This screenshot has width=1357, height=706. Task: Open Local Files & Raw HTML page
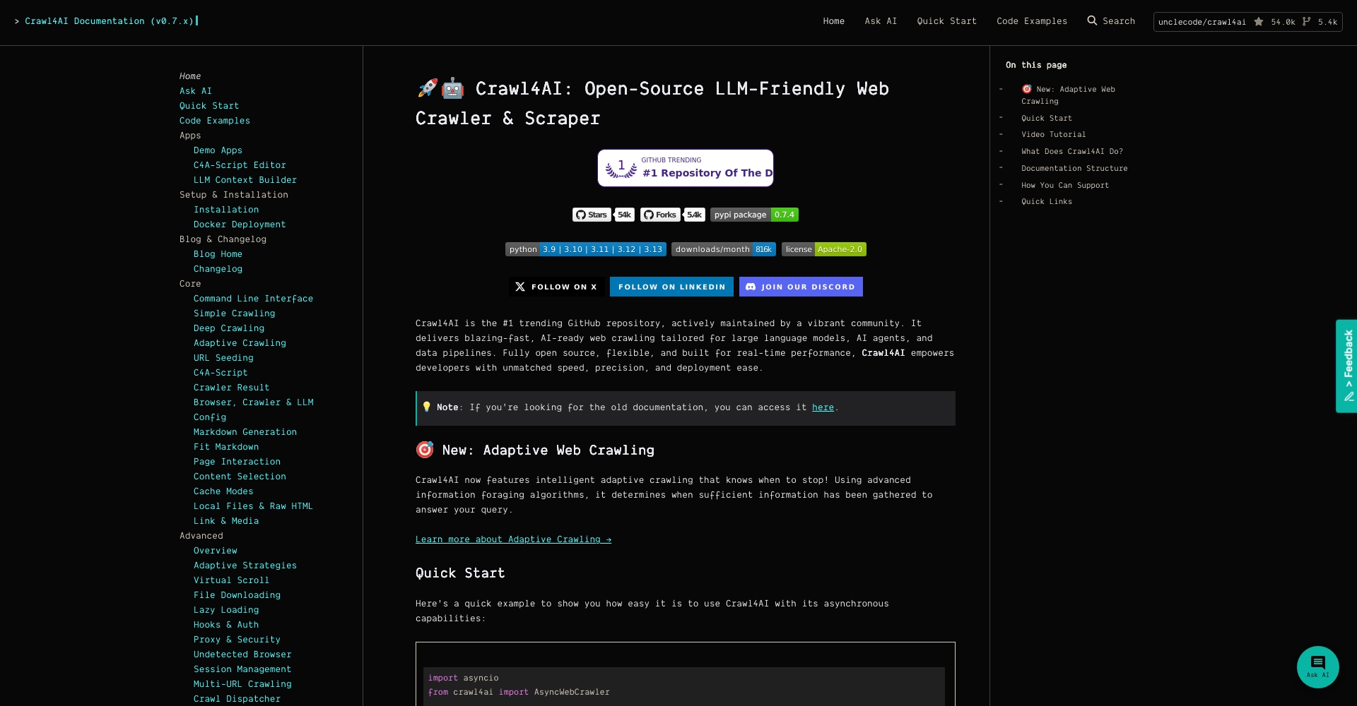253,506
